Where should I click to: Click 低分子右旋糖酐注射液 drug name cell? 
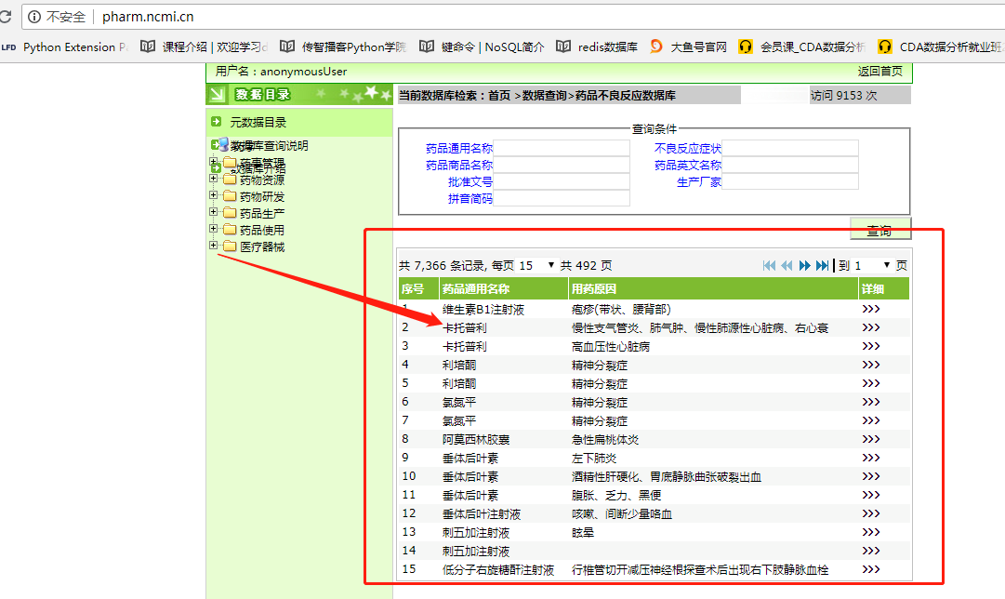point(498,569)
